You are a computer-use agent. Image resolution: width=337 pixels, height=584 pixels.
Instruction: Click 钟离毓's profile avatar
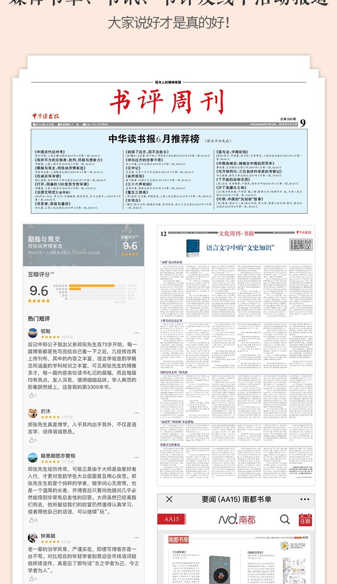33,538
